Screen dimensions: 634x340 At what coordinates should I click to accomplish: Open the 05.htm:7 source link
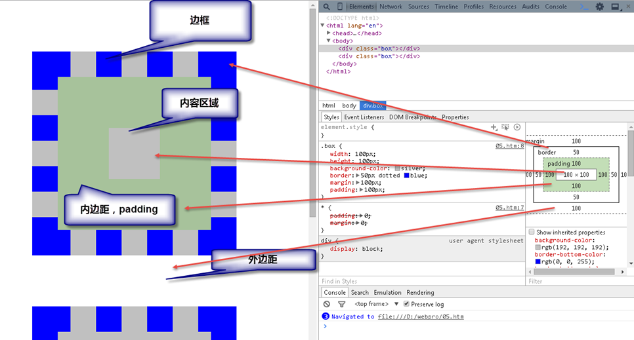coord(509,207)
